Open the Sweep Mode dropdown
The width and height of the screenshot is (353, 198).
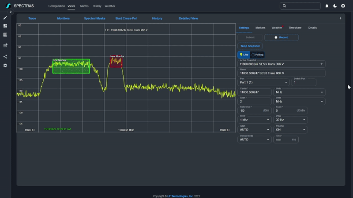(255, 139)
